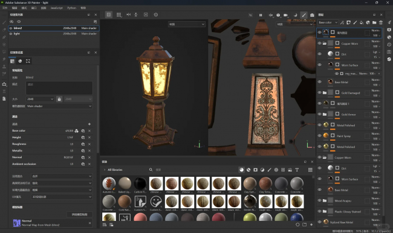This screenshot has width=393, height=233.
Task: Open the Python menu
Action: click(71, 8)
